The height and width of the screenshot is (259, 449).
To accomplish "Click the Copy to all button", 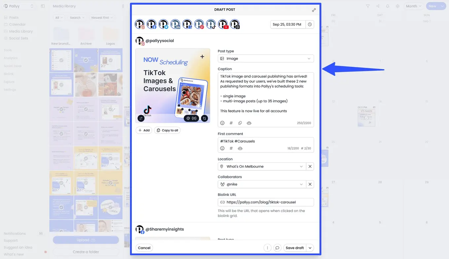I will (167, 130).
